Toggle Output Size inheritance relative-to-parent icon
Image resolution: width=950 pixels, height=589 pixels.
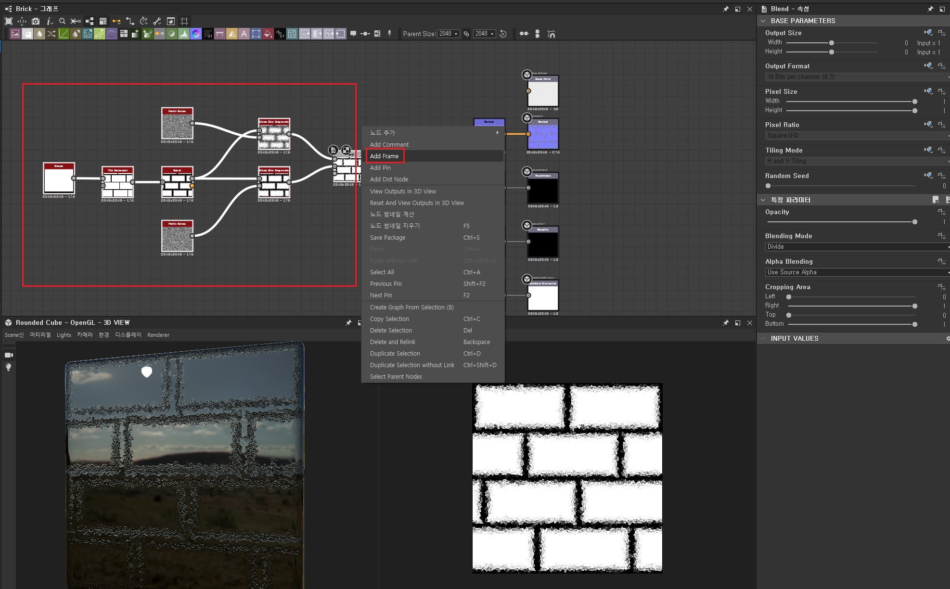pyautogui.click(x=928, y=33)
